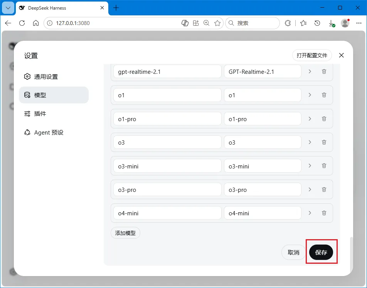Expand o3-mini model details chevron
Screen dimensions: 367x288
(310, 166)
